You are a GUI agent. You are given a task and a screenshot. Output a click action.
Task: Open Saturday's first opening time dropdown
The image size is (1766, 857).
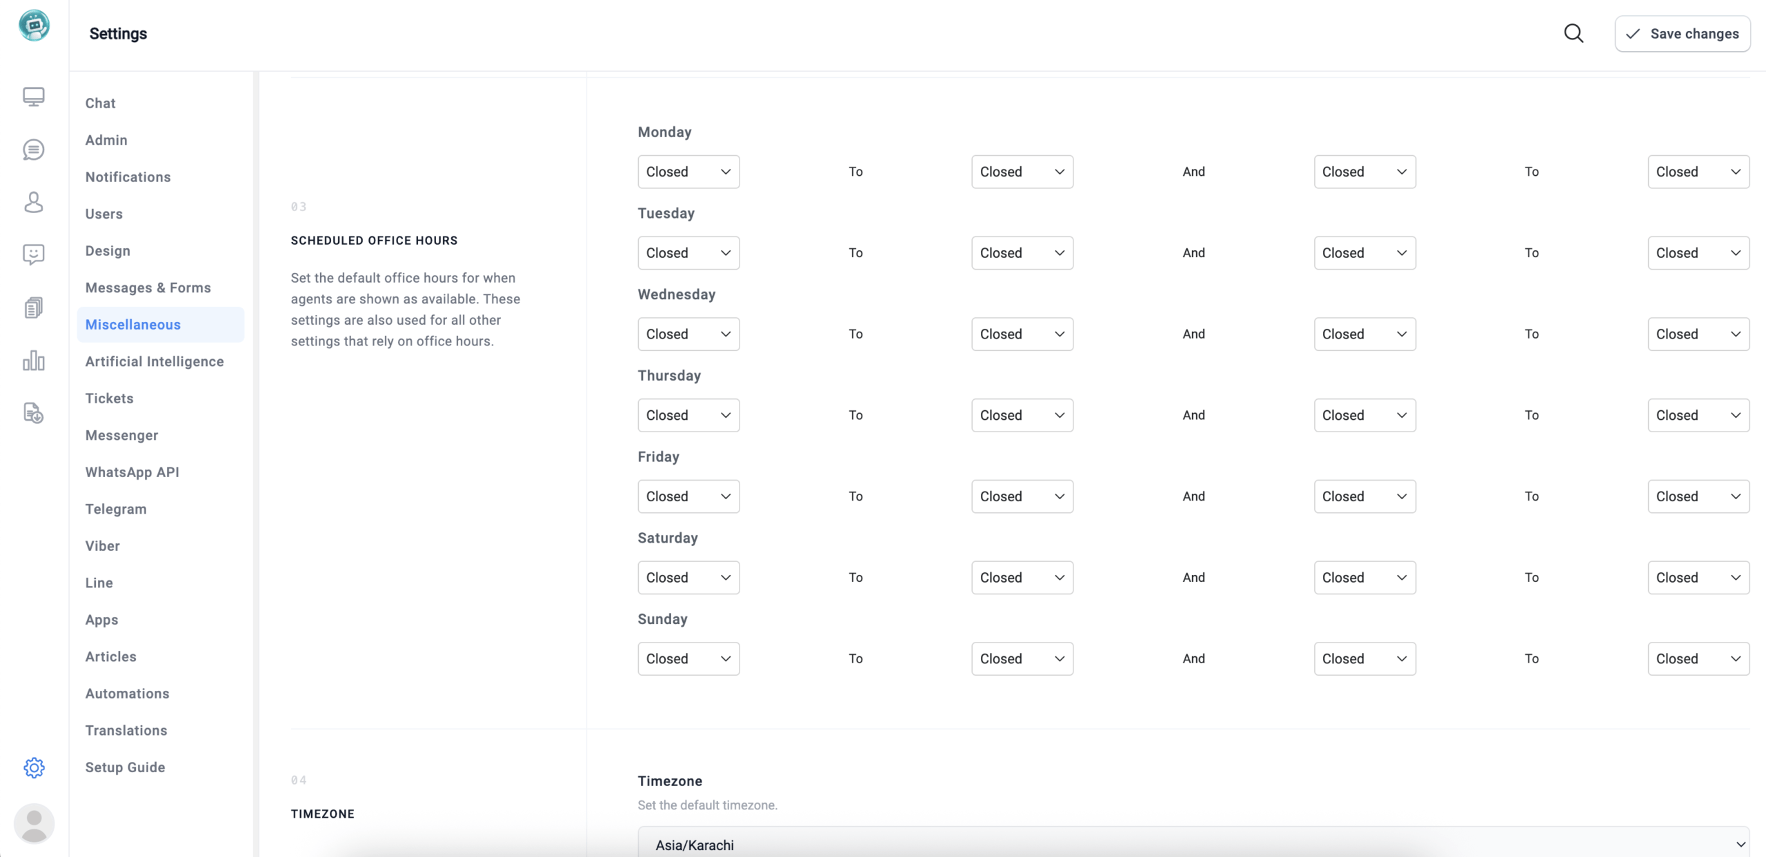688,578
